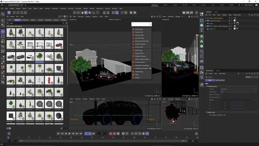Choose Corona Sun from the menu
Viewport: 259px width, 146px height.
pyautogui.click(x=142, y=32)
